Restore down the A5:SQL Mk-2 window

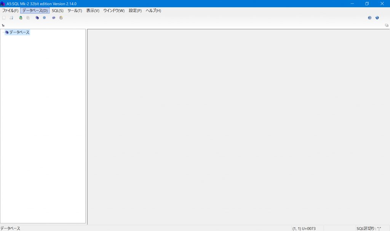pos(367,3)
